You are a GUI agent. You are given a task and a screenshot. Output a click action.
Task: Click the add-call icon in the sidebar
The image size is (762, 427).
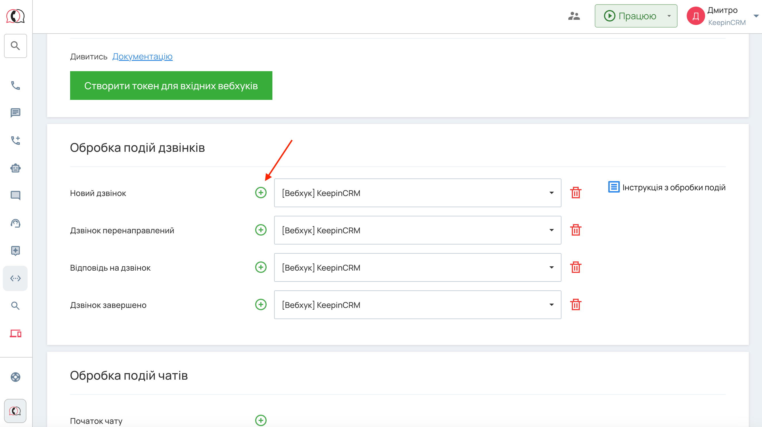tap(16, 140)
